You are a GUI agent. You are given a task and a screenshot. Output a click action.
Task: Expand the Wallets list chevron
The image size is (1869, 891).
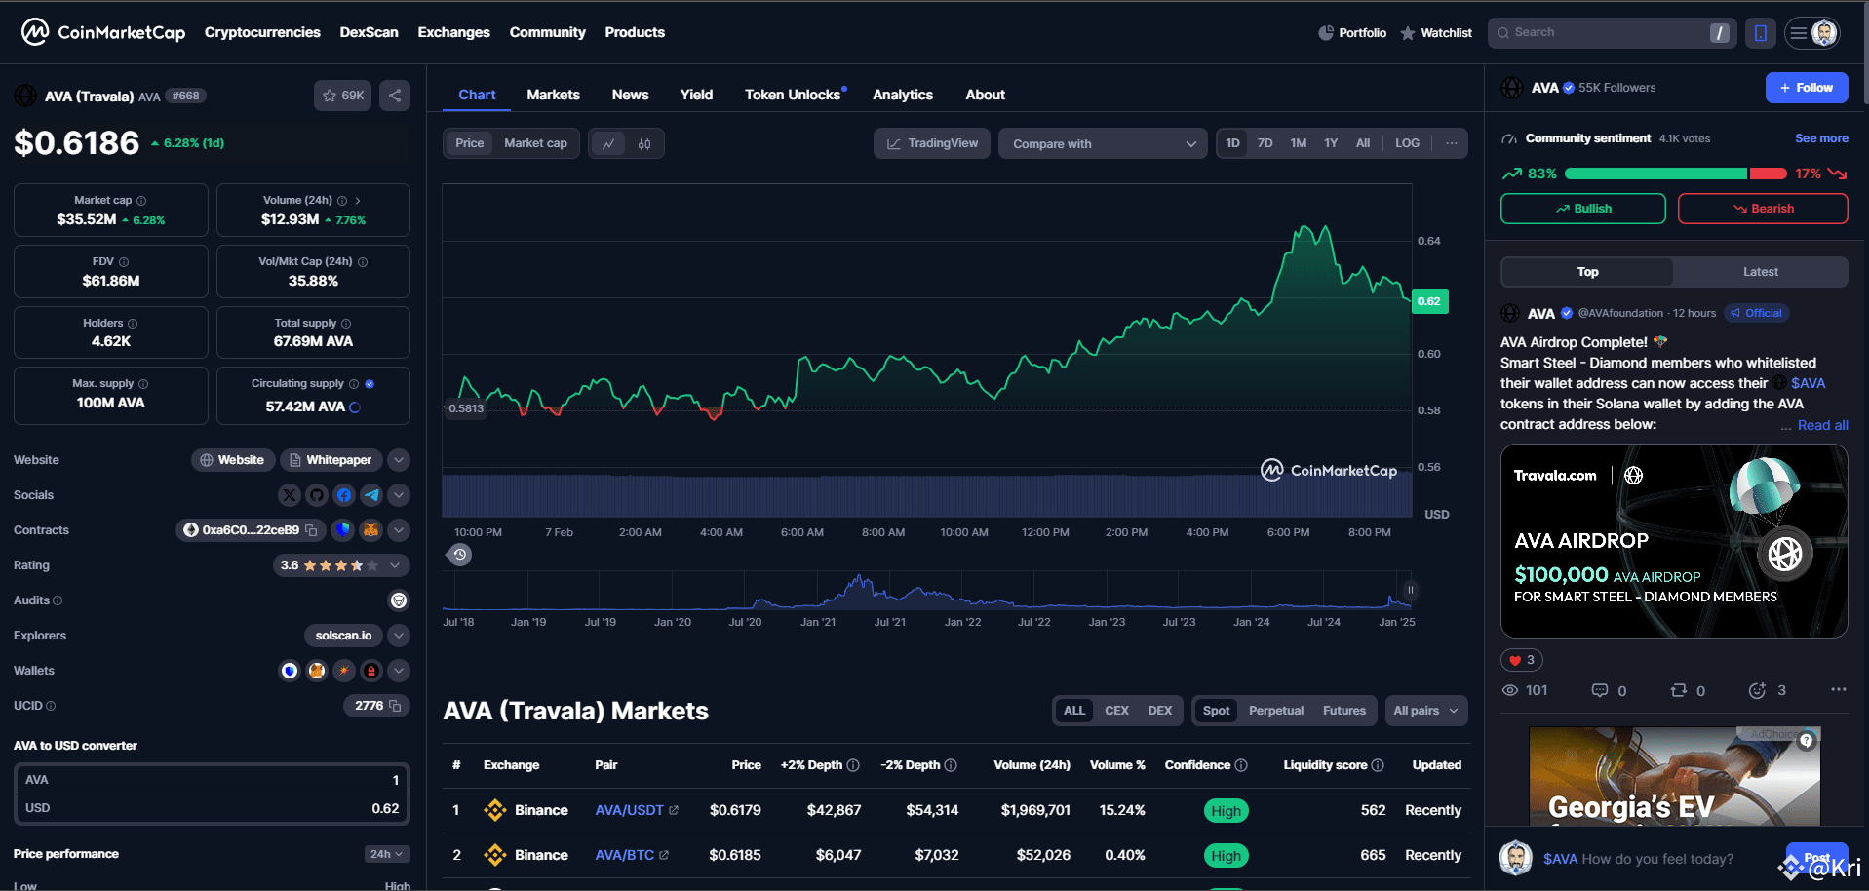coord(399,671)
